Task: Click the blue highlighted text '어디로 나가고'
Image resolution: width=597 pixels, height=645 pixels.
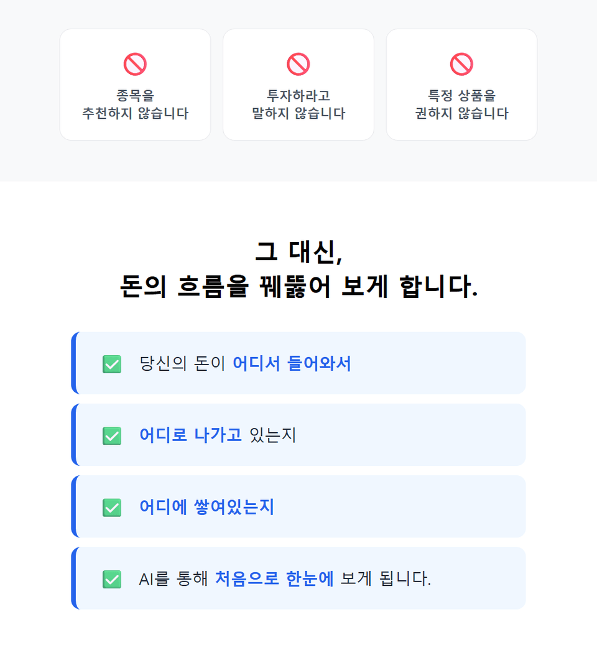Action: [191, 435]
